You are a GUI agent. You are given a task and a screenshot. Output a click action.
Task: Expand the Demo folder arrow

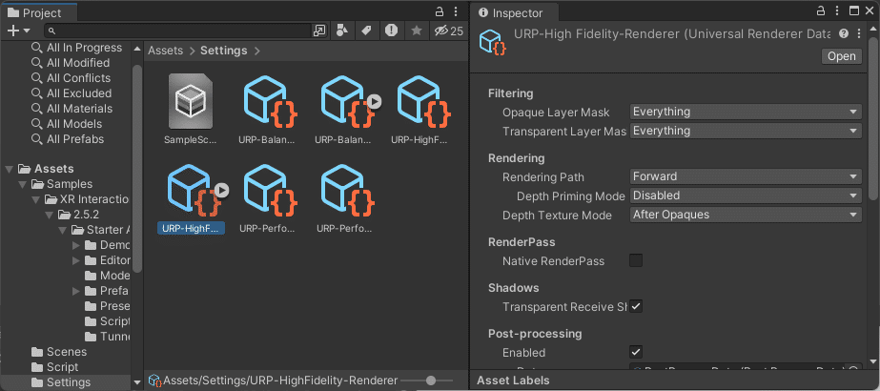click(x=76, y=245)
